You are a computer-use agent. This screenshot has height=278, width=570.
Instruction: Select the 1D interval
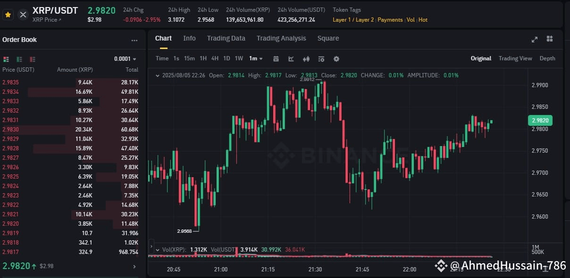(x=226, y=58)
